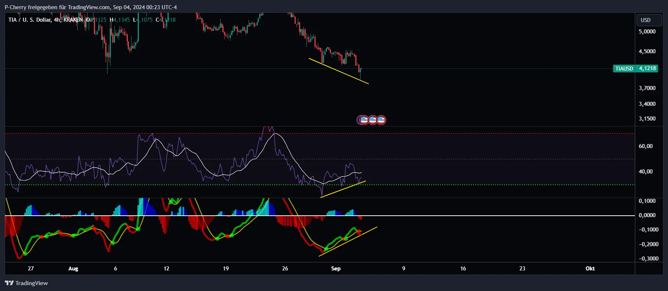
Task: Click the Sep label on the time axis
Action: 336,269
